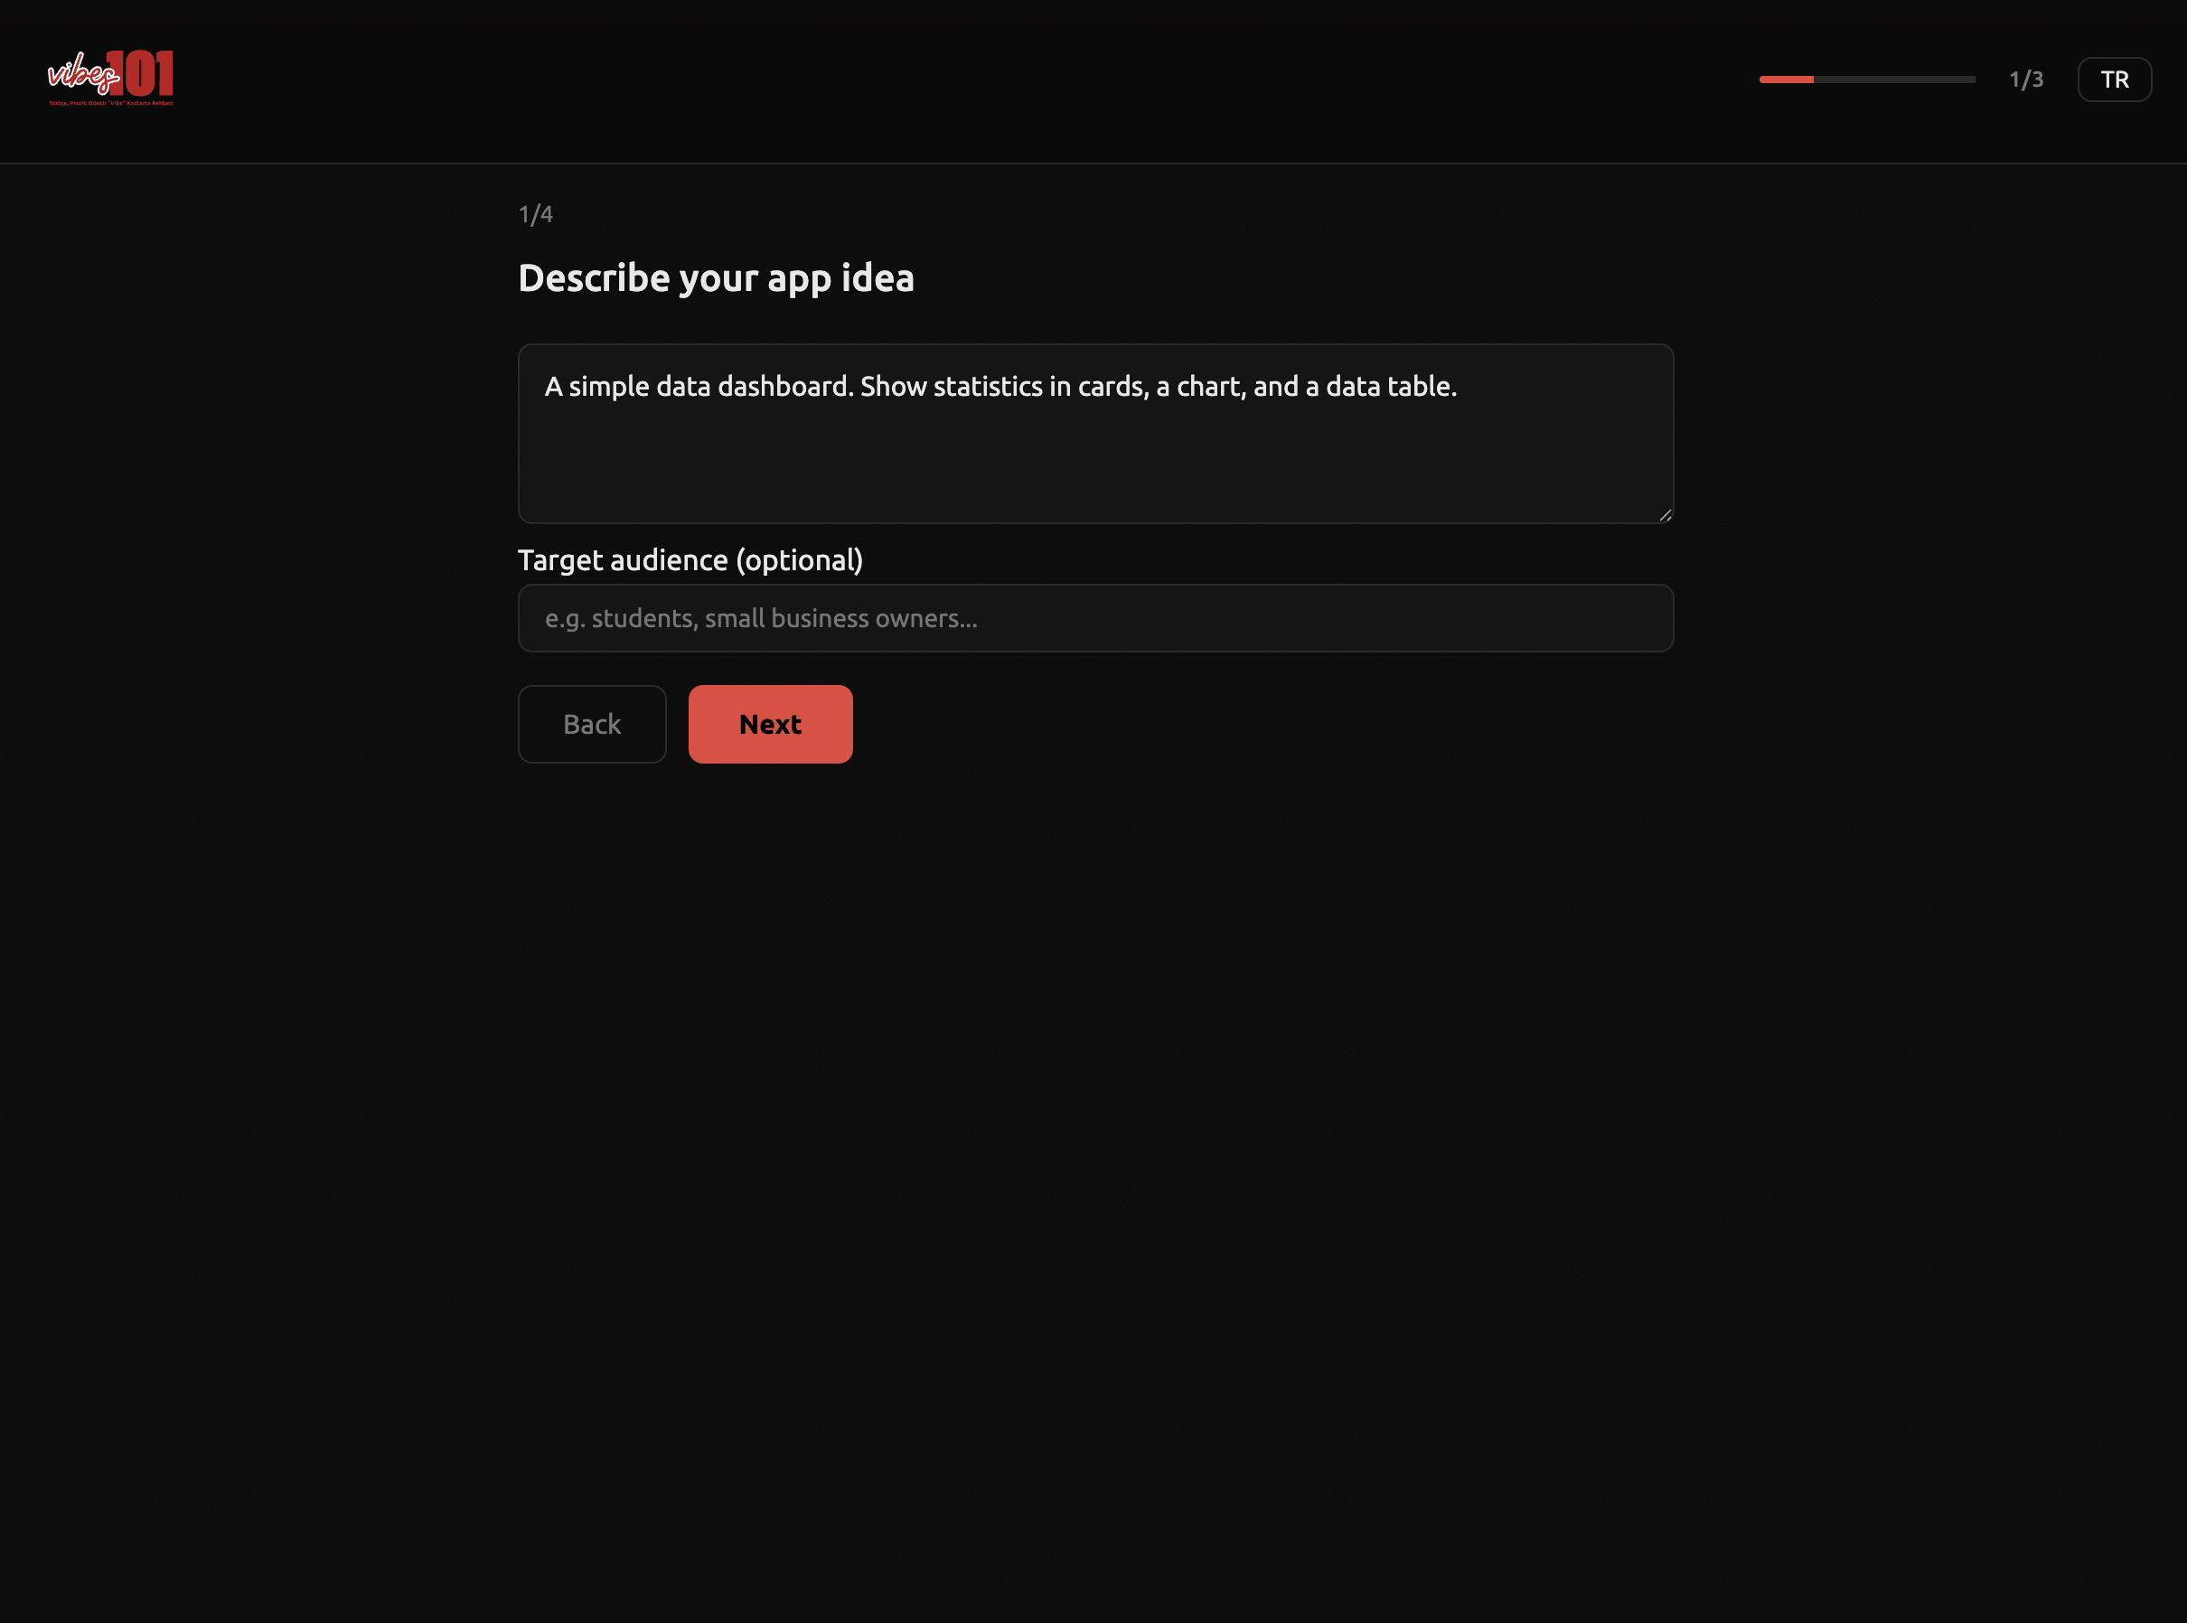
Task: Click the 1/4 step indicator
Action: pos(535,214)
